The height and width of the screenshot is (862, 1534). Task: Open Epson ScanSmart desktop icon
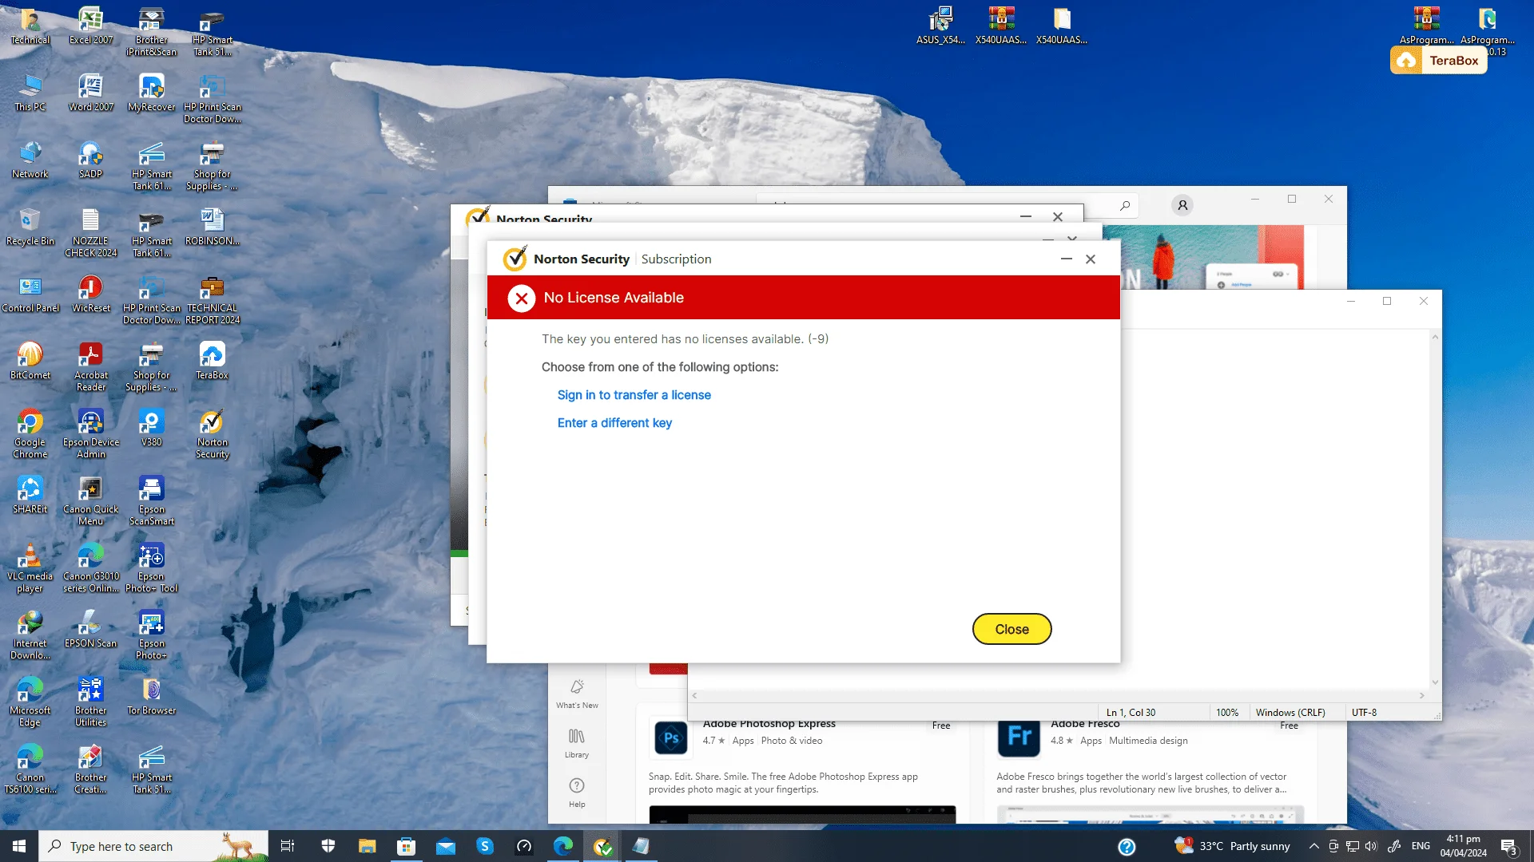coord(152,500)
